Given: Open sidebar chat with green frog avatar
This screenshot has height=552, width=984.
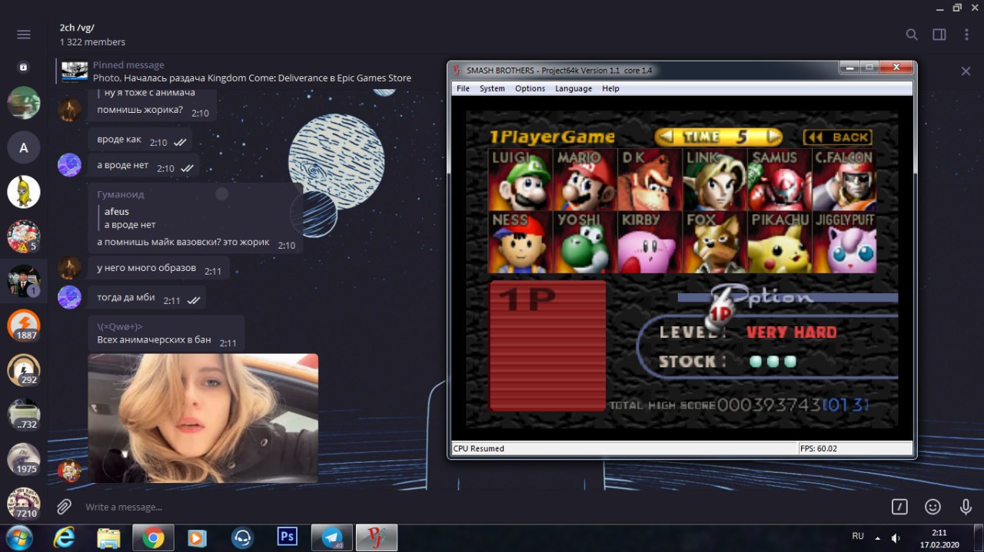Looking at the screenshot, I should point(23,103).
